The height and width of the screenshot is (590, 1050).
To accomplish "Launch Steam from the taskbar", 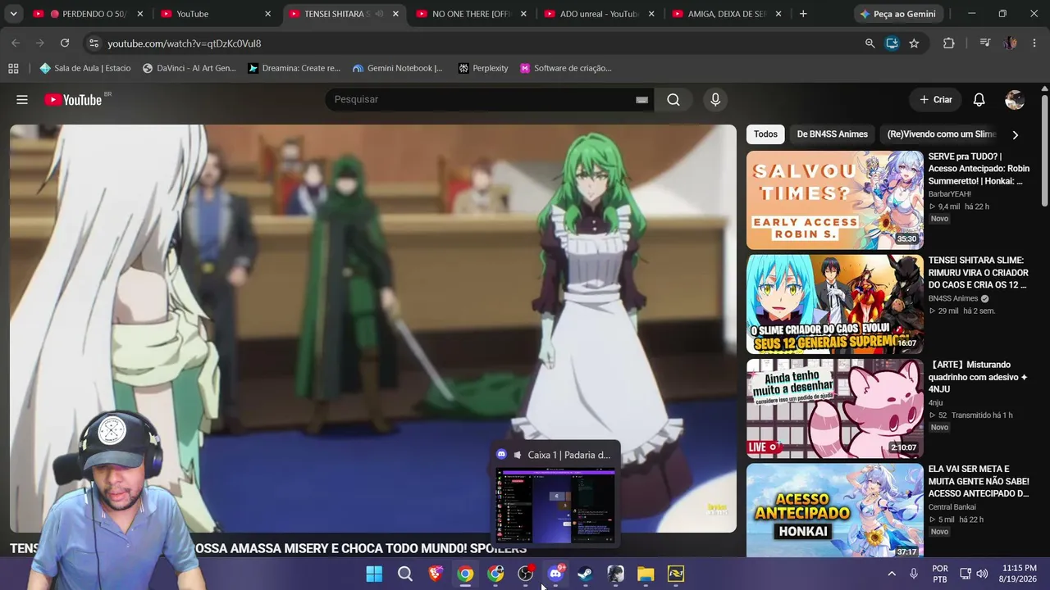I will click(586, 574).
